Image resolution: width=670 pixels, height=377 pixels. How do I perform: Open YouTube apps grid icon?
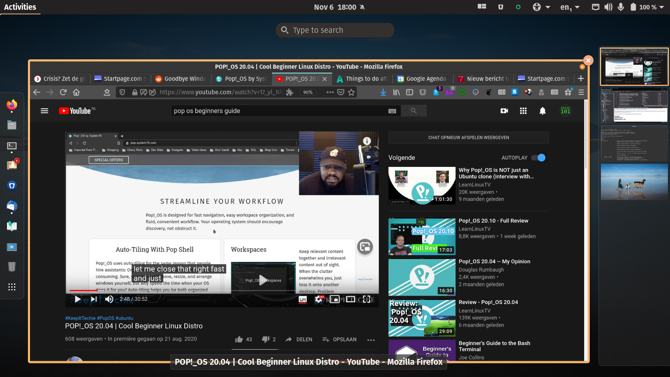coord(523,111)
